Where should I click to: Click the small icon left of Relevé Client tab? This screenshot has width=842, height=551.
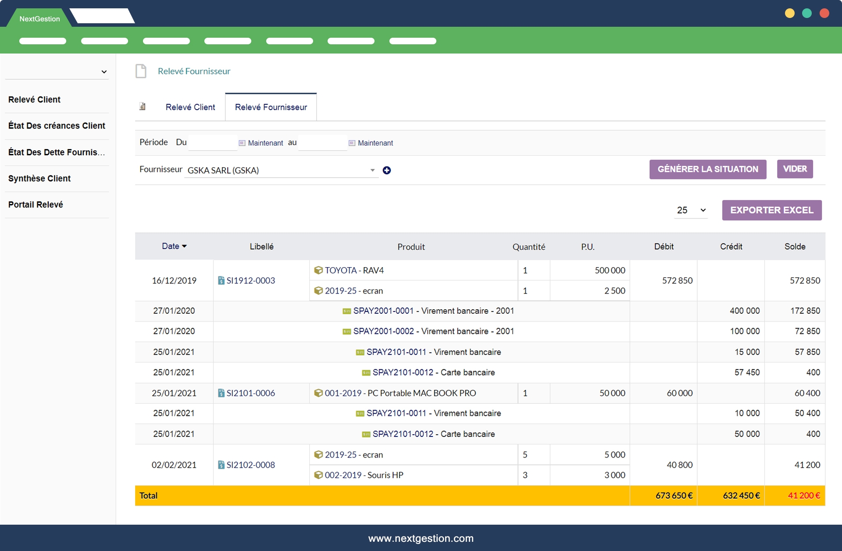[x=143, y=107]
